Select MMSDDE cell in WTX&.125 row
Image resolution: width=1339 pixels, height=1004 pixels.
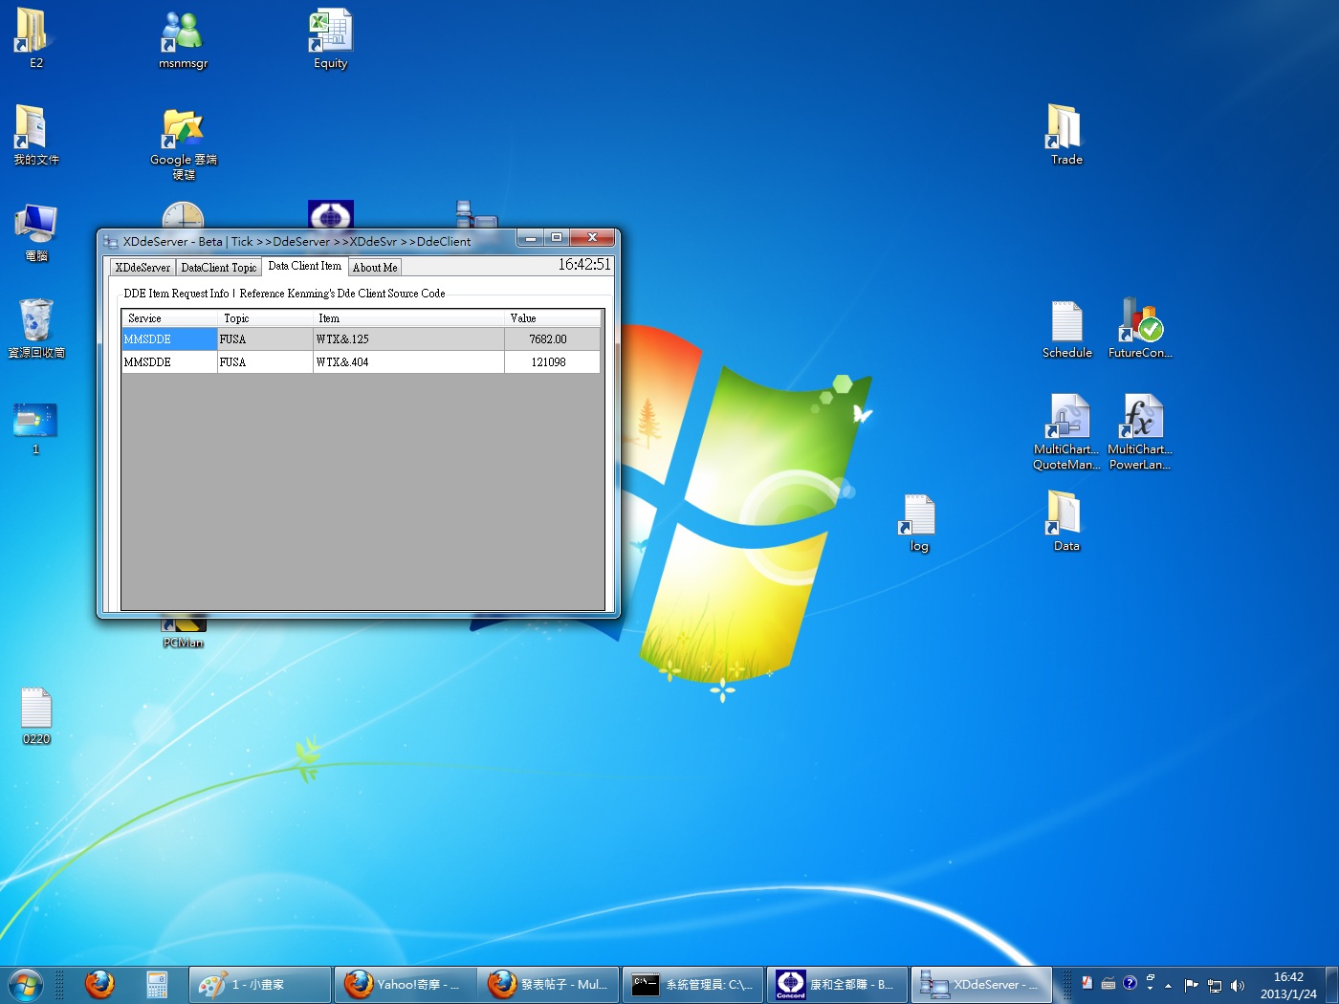170,339
